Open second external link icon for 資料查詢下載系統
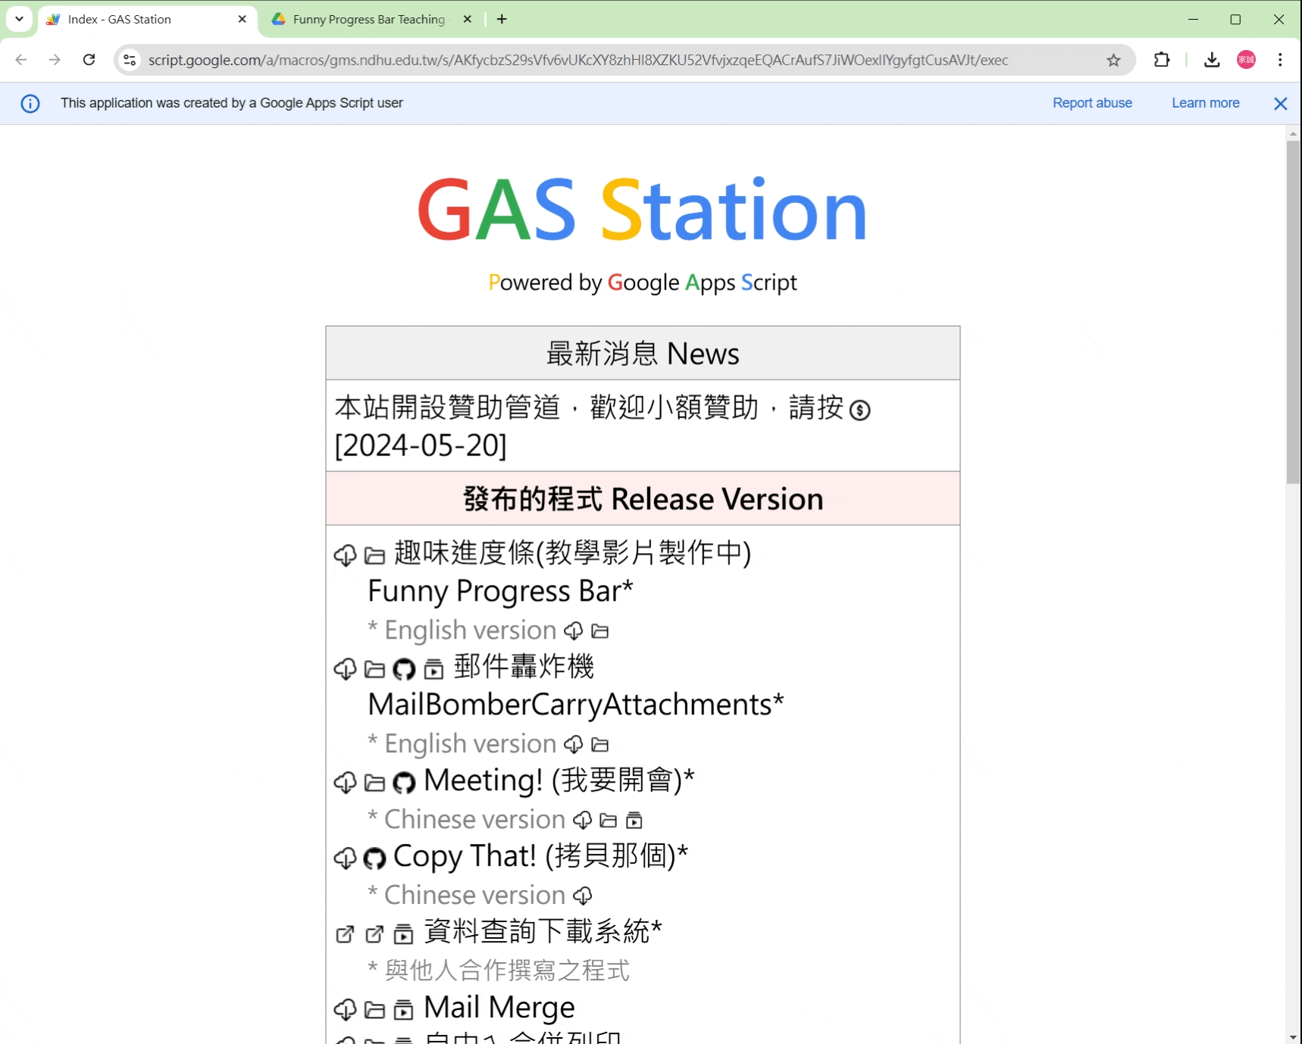This screenshot has height=1044, width=1302. click(x=374, y=934)
